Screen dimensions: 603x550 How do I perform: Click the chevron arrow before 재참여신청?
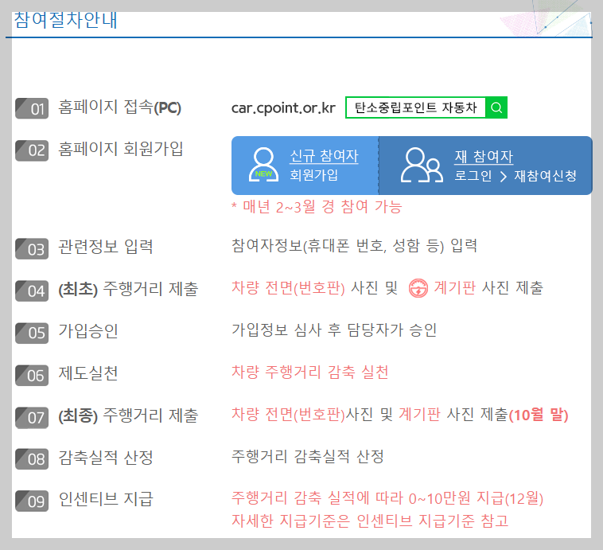[x=503, y=177]
